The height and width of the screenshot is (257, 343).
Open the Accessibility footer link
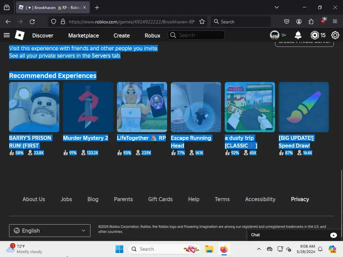point(260,199)
